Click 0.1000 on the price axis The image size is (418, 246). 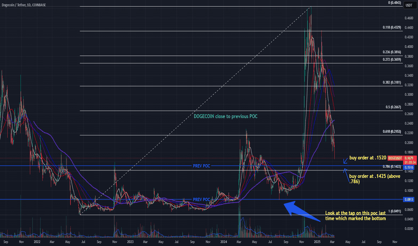point(409,191)
